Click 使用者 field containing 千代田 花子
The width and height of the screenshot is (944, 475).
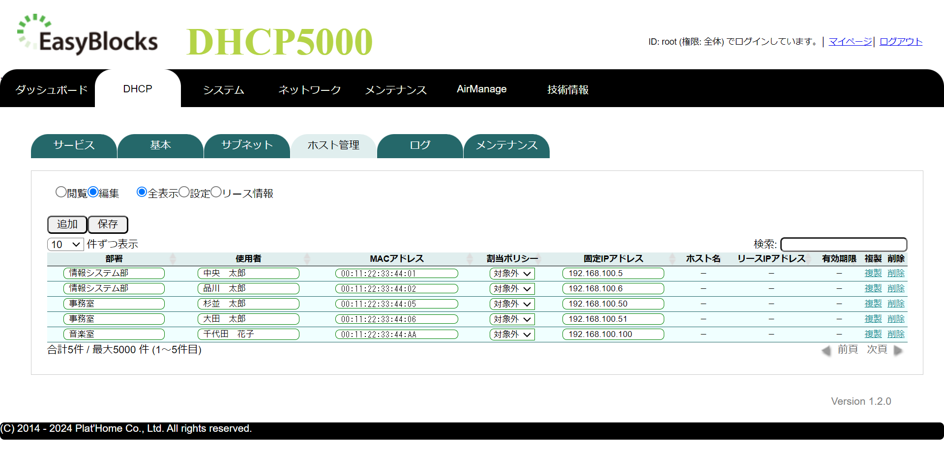point(248,334)
